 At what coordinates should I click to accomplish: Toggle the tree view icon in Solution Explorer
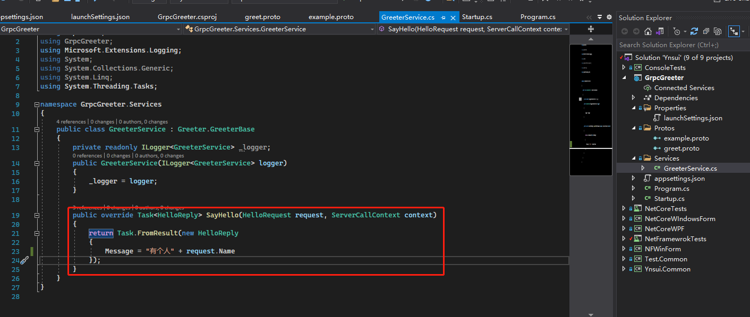coord(734,31)
